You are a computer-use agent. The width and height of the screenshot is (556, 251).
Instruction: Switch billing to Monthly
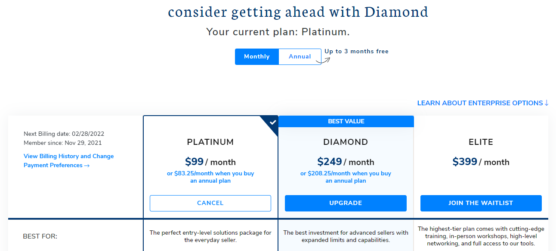(x=257, y=57)
